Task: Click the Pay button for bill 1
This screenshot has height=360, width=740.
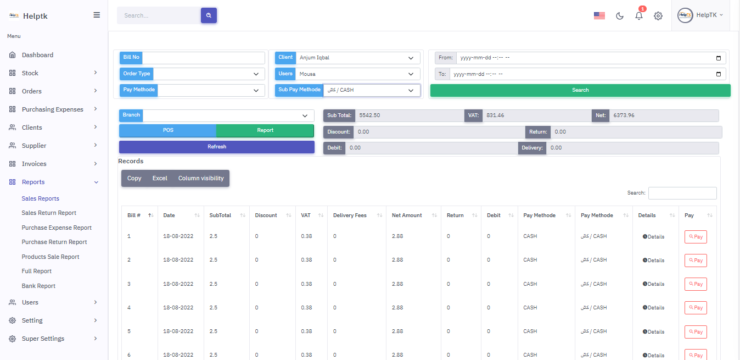Action: pos(695,237)
